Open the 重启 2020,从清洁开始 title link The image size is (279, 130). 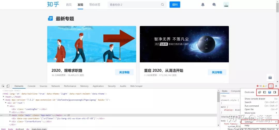164,71
